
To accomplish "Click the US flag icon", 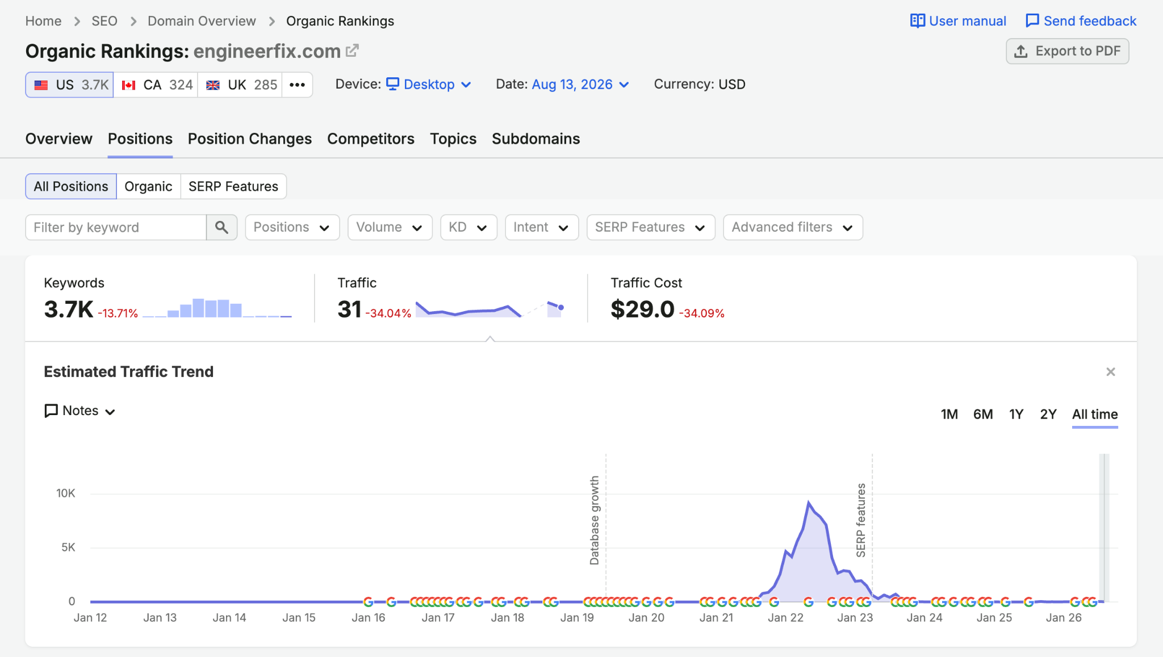I will 41,85.
